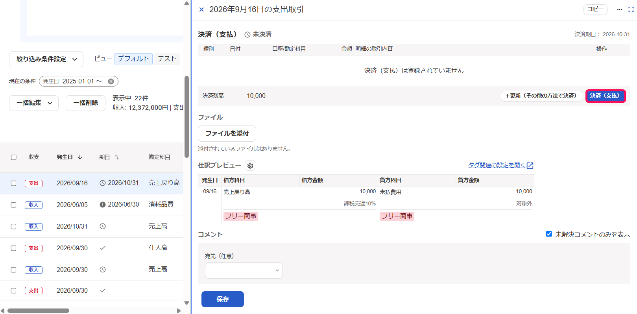Viewport: 637px width, 314px height.
Task: Click 表示中: 22件 count text
Action: coord(130,98)
